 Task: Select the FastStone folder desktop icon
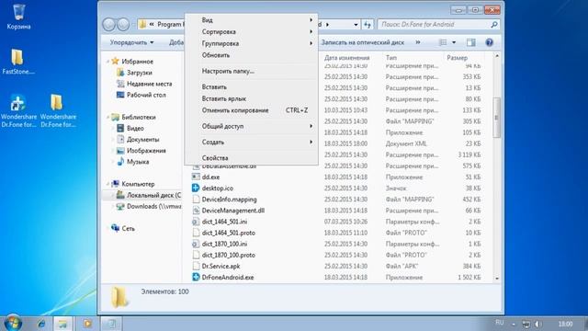(17, 62)
